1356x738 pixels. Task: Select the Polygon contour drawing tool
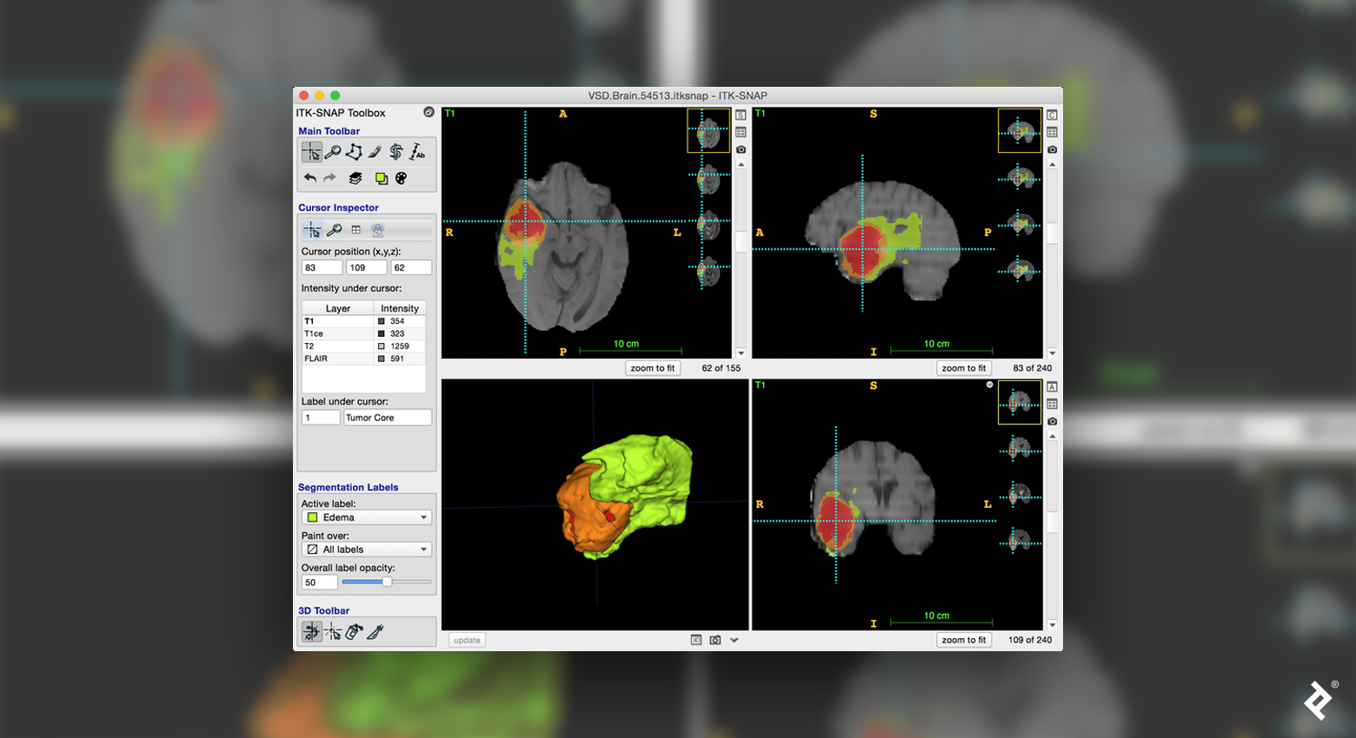click(x=355, y=152)
